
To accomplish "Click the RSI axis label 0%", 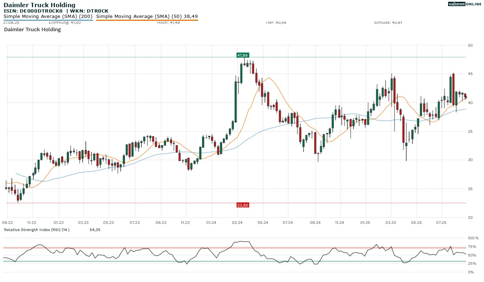I will [471, 272].
